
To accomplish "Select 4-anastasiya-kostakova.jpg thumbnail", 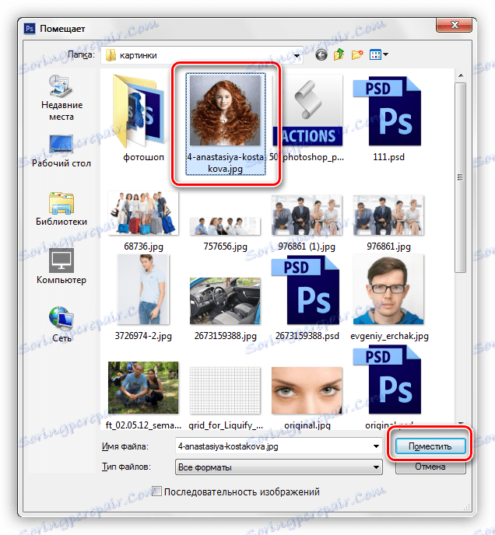I will click(x=225, y=110).
